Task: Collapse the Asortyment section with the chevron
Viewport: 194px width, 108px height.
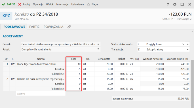Action: tap(192, 32)
